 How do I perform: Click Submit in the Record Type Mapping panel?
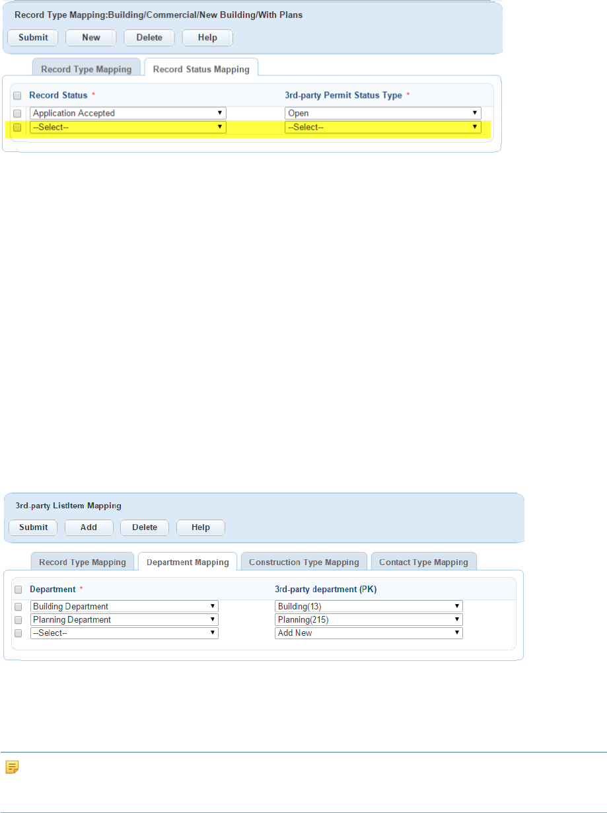[x=33, y=38]
